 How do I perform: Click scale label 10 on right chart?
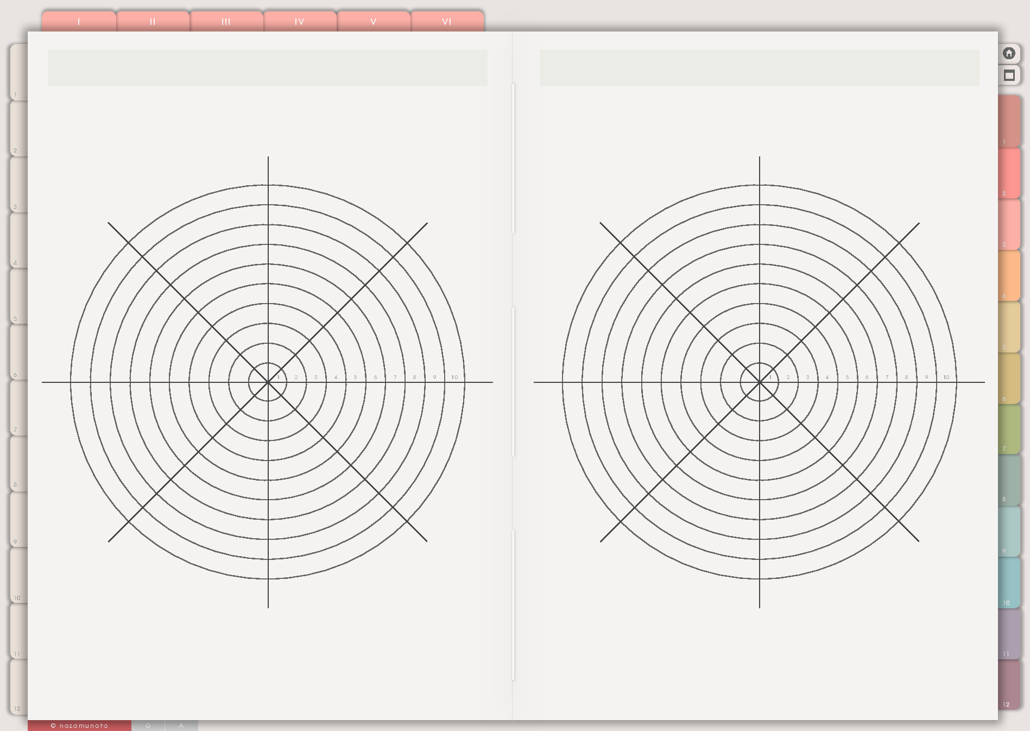(946, 377)
